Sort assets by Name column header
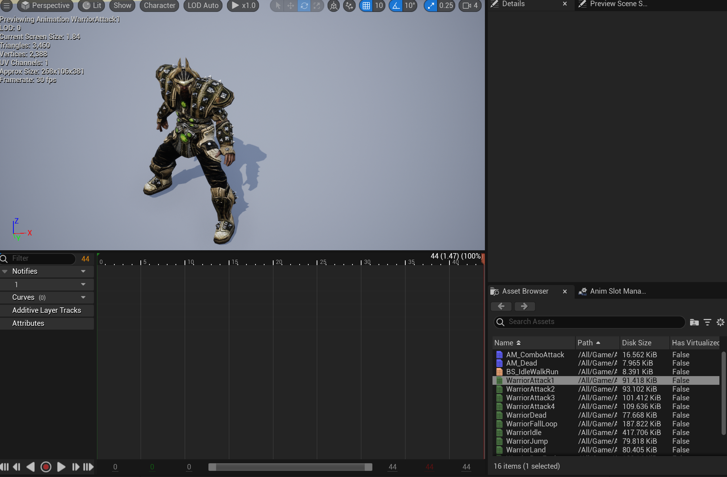This screenshot has height=477, width=727. point(533,343)
